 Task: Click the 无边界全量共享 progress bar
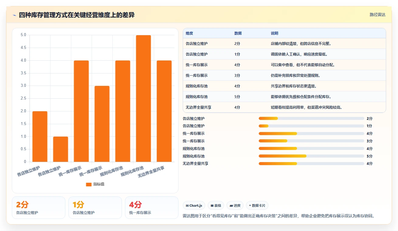click(x=311, y=164)
